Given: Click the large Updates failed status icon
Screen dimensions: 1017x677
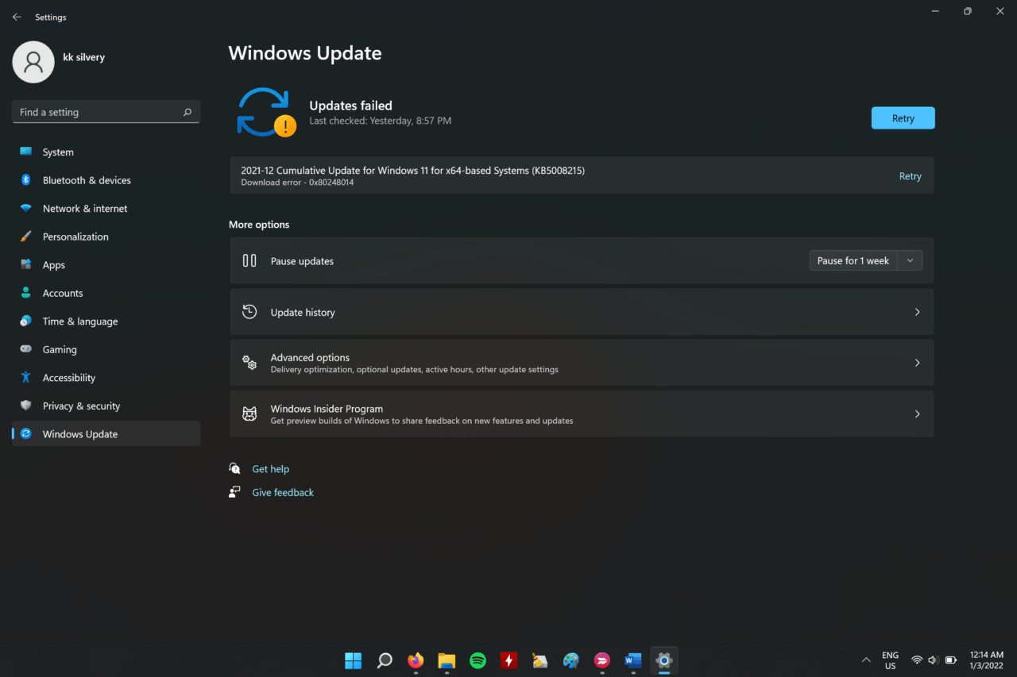Looking at the screenshot, I should coord(265,113).
